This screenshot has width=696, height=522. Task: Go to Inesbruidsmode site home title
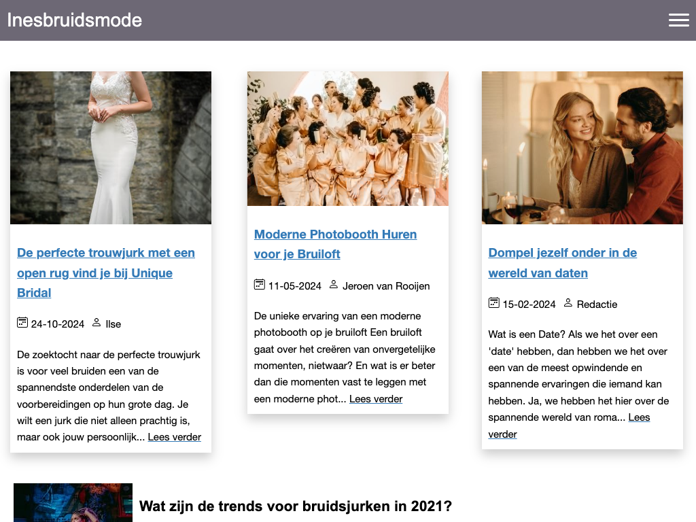pos(75,20)
